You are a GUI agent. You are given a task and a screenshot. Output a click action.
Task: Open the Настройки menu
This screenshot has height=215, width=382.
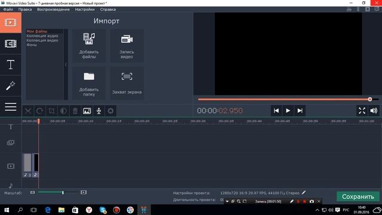click(x=85, y=10)
